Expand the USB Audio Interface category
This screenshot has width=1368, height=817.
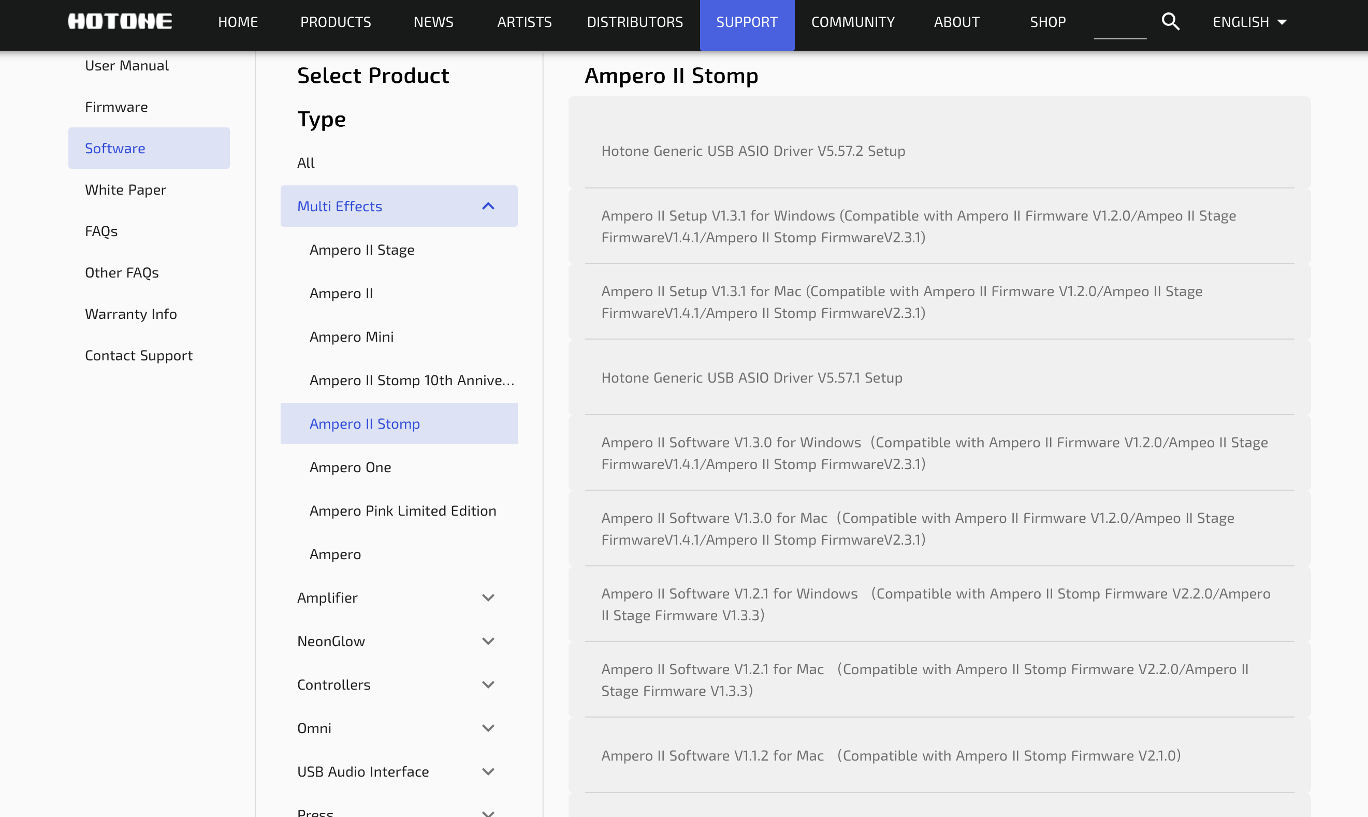point(488,772)
